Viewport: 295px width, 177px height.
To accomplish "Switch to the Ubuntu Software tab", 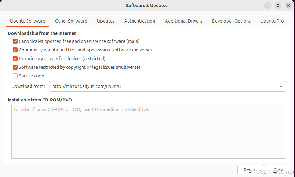I will click(x=28, y=21).
